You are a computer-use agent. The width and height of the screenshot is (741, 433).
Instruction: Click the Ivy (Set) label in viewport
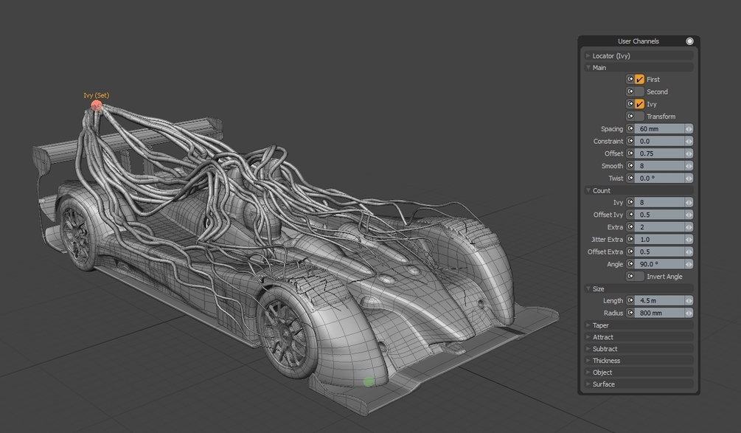click(97, 95)
